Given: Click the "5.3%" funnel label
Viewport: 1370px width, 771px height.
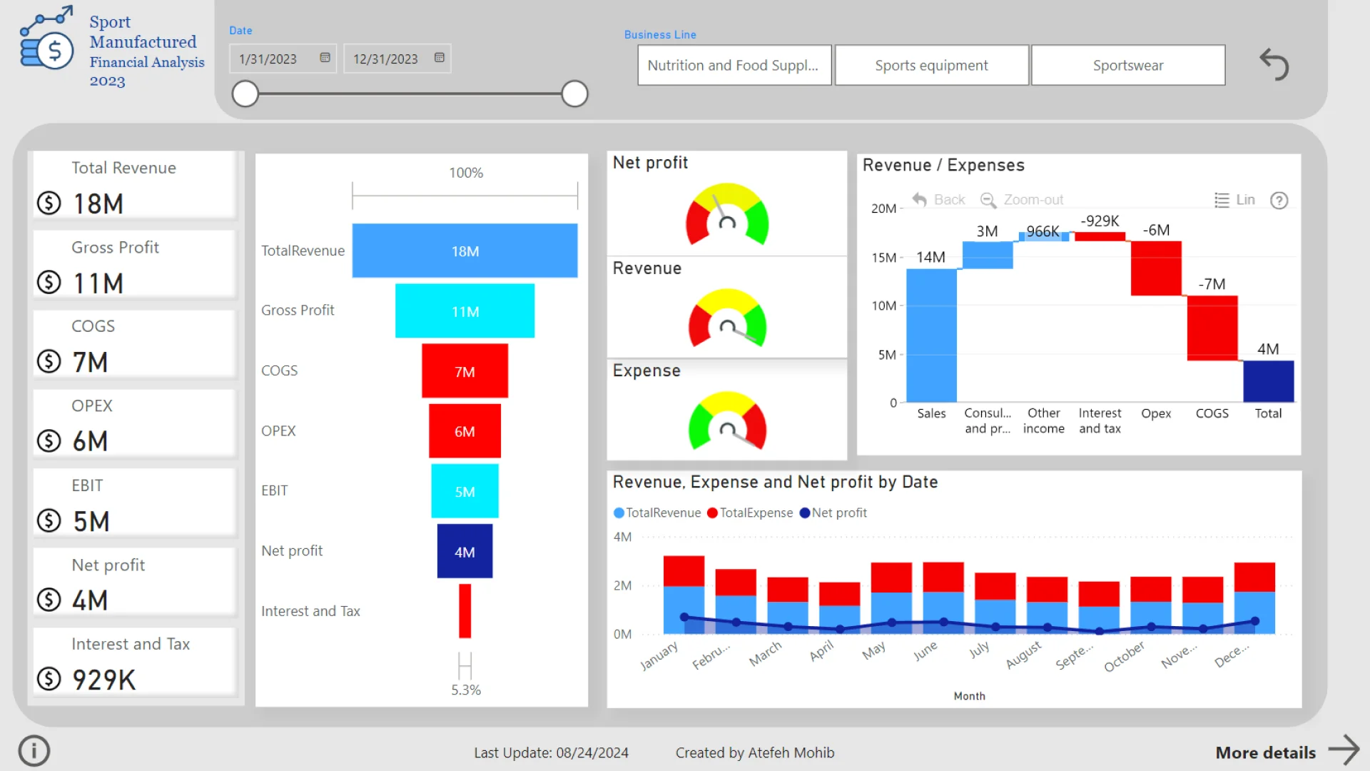Looking at the screenshot, I should pyautogui.click(x=466, y=690).
